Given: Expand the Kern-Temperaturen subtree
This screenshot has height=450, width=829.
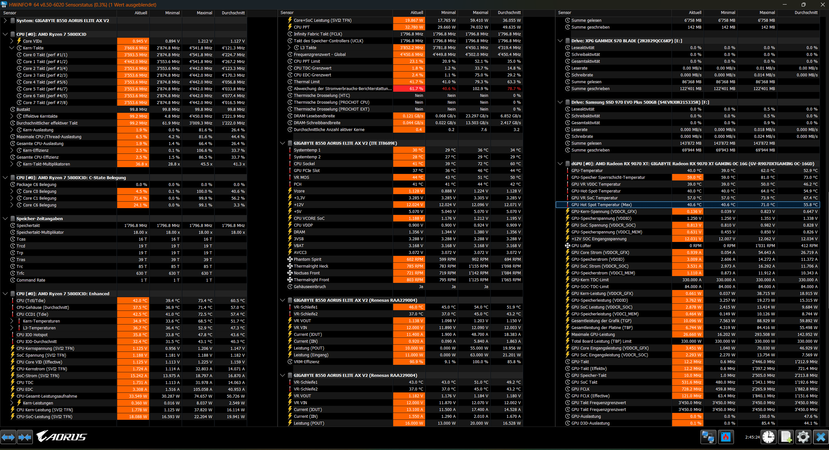Looking at the screenshot, I should pyautogui.click(x=12, y=321).
